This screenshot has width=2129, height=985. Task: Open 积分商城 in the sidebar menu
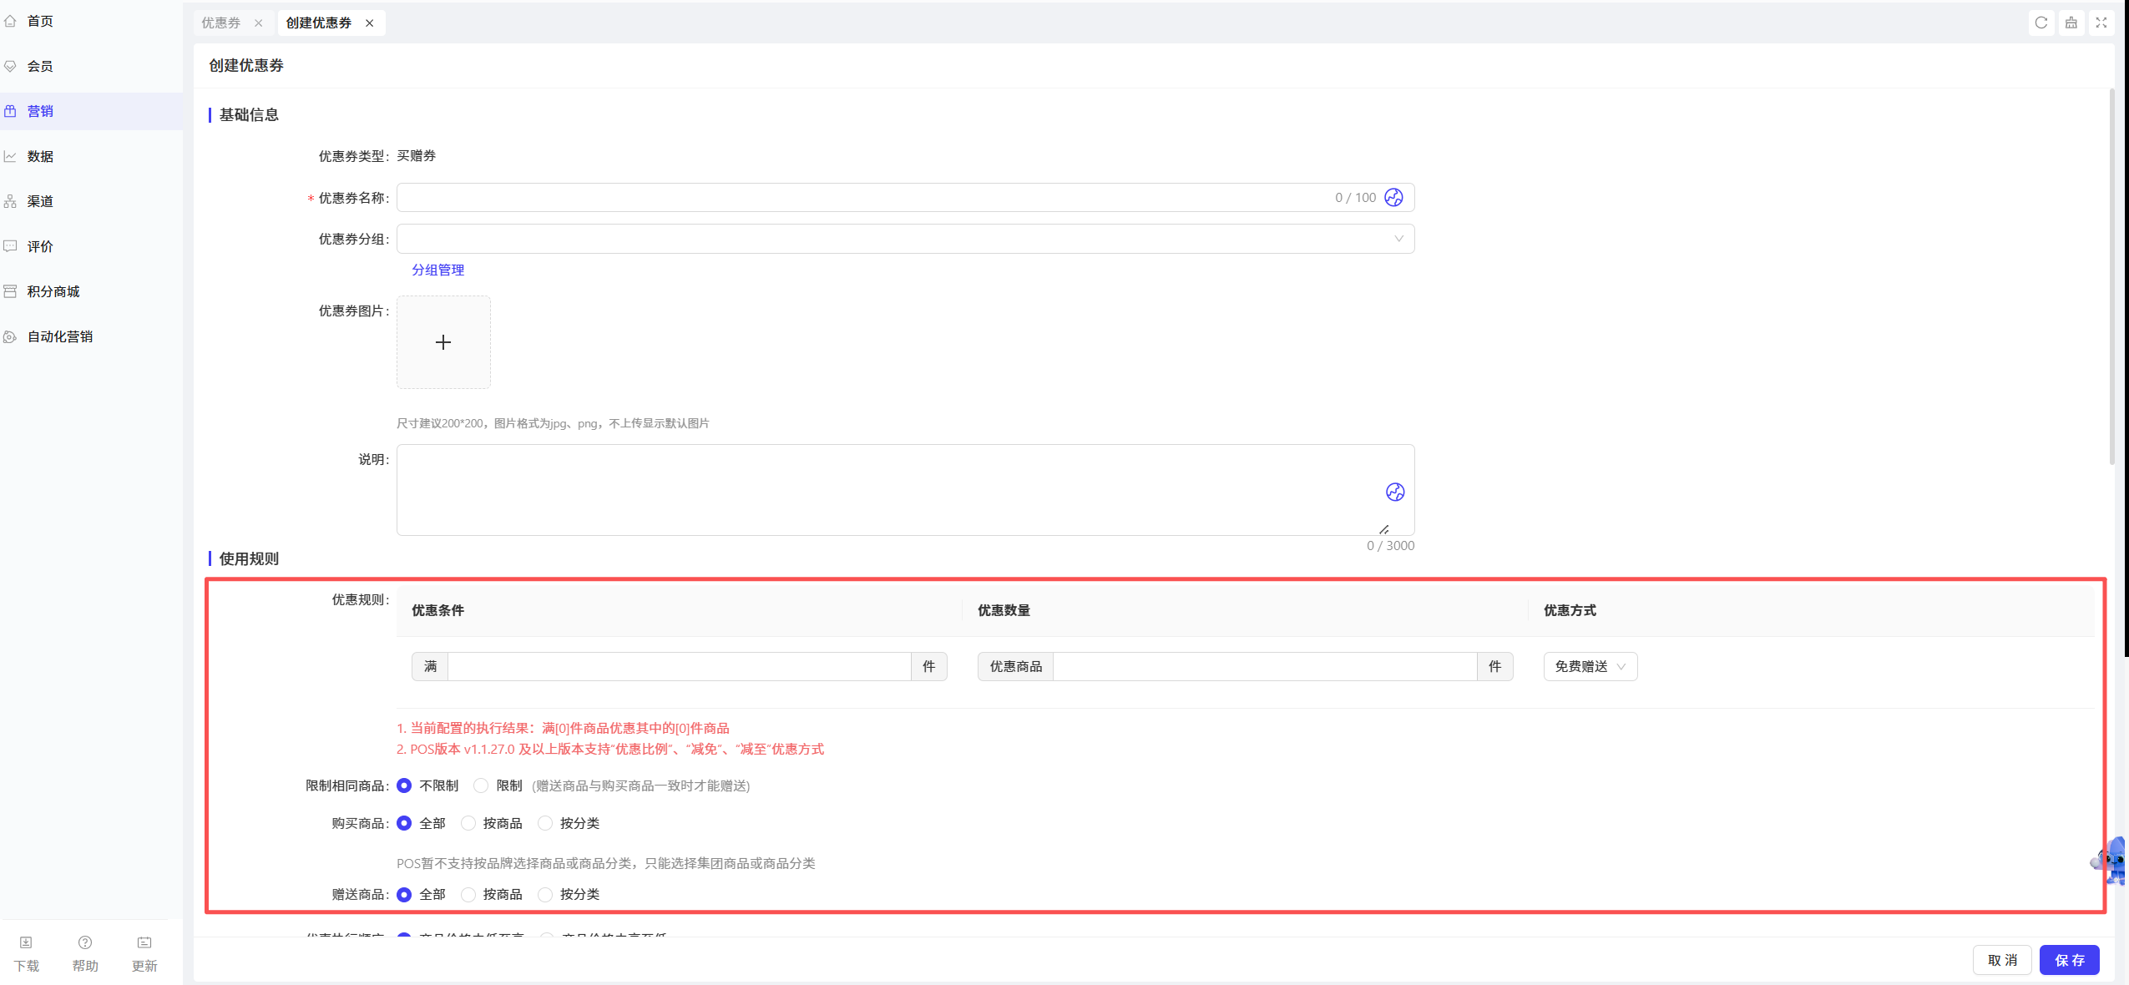(x=53, y=291)
